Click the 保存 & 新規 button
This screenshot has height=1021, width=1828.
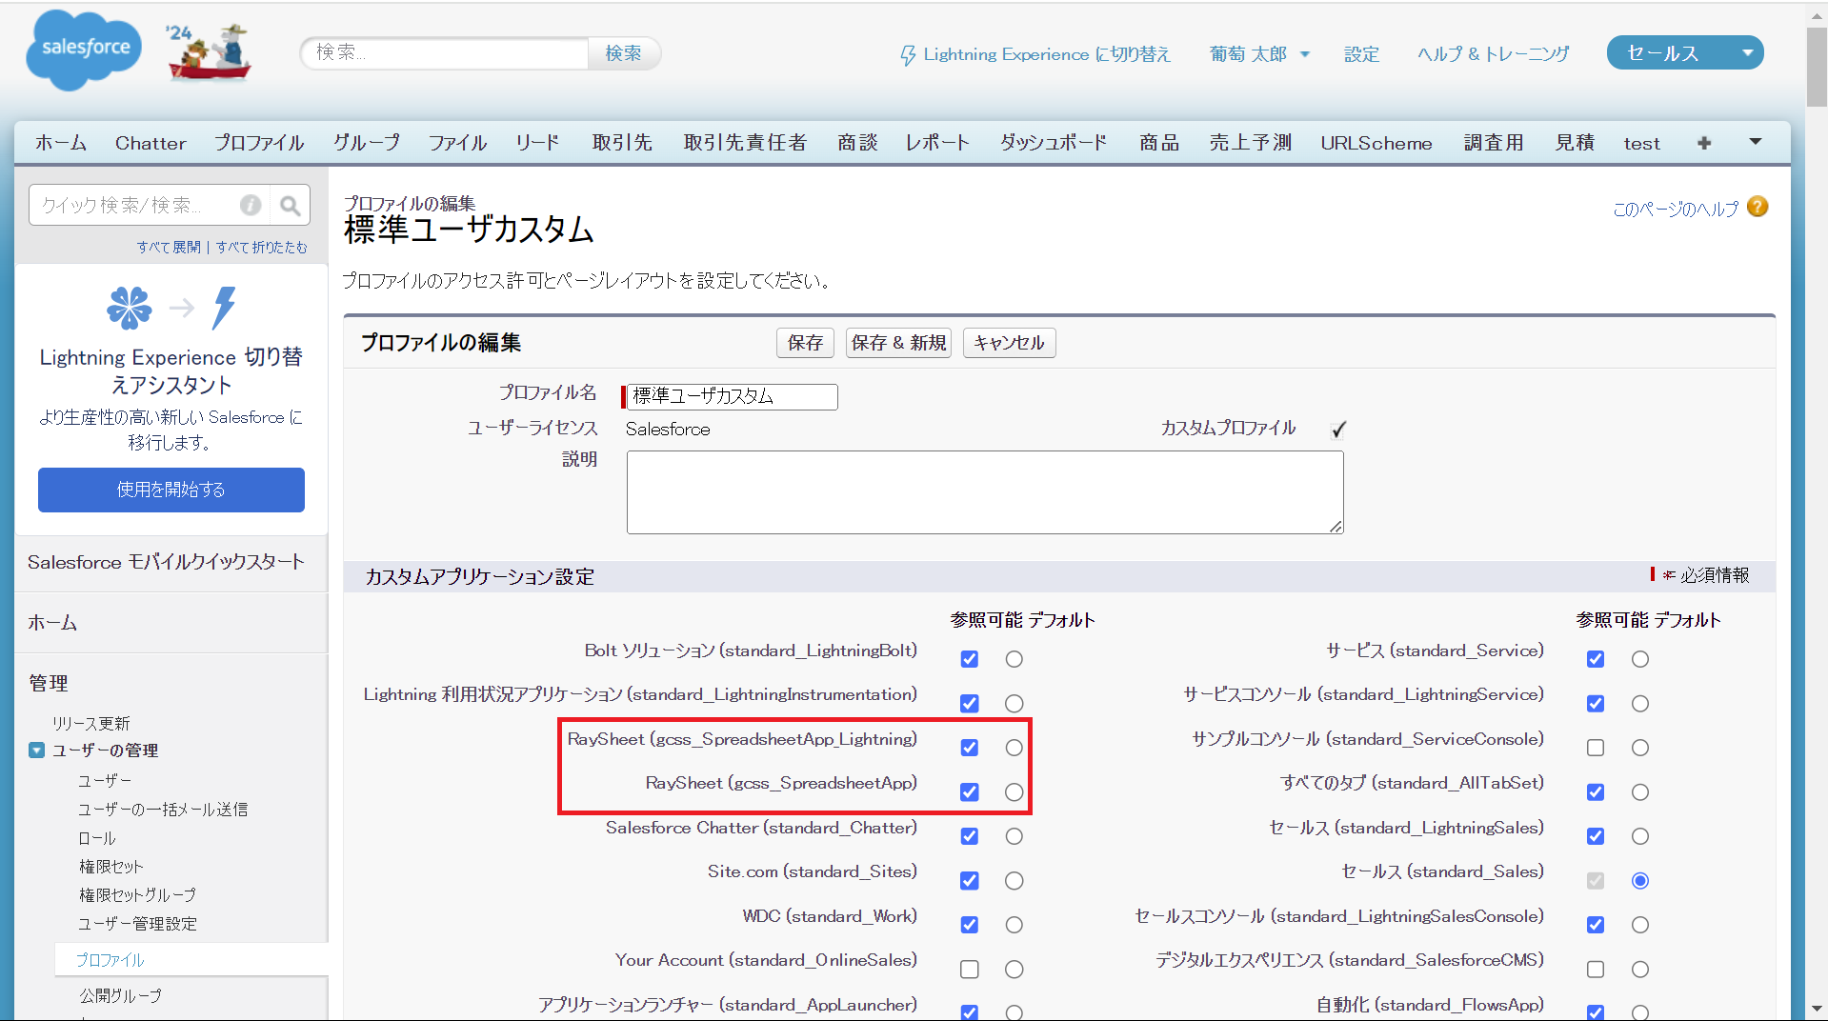coord(898,343)
